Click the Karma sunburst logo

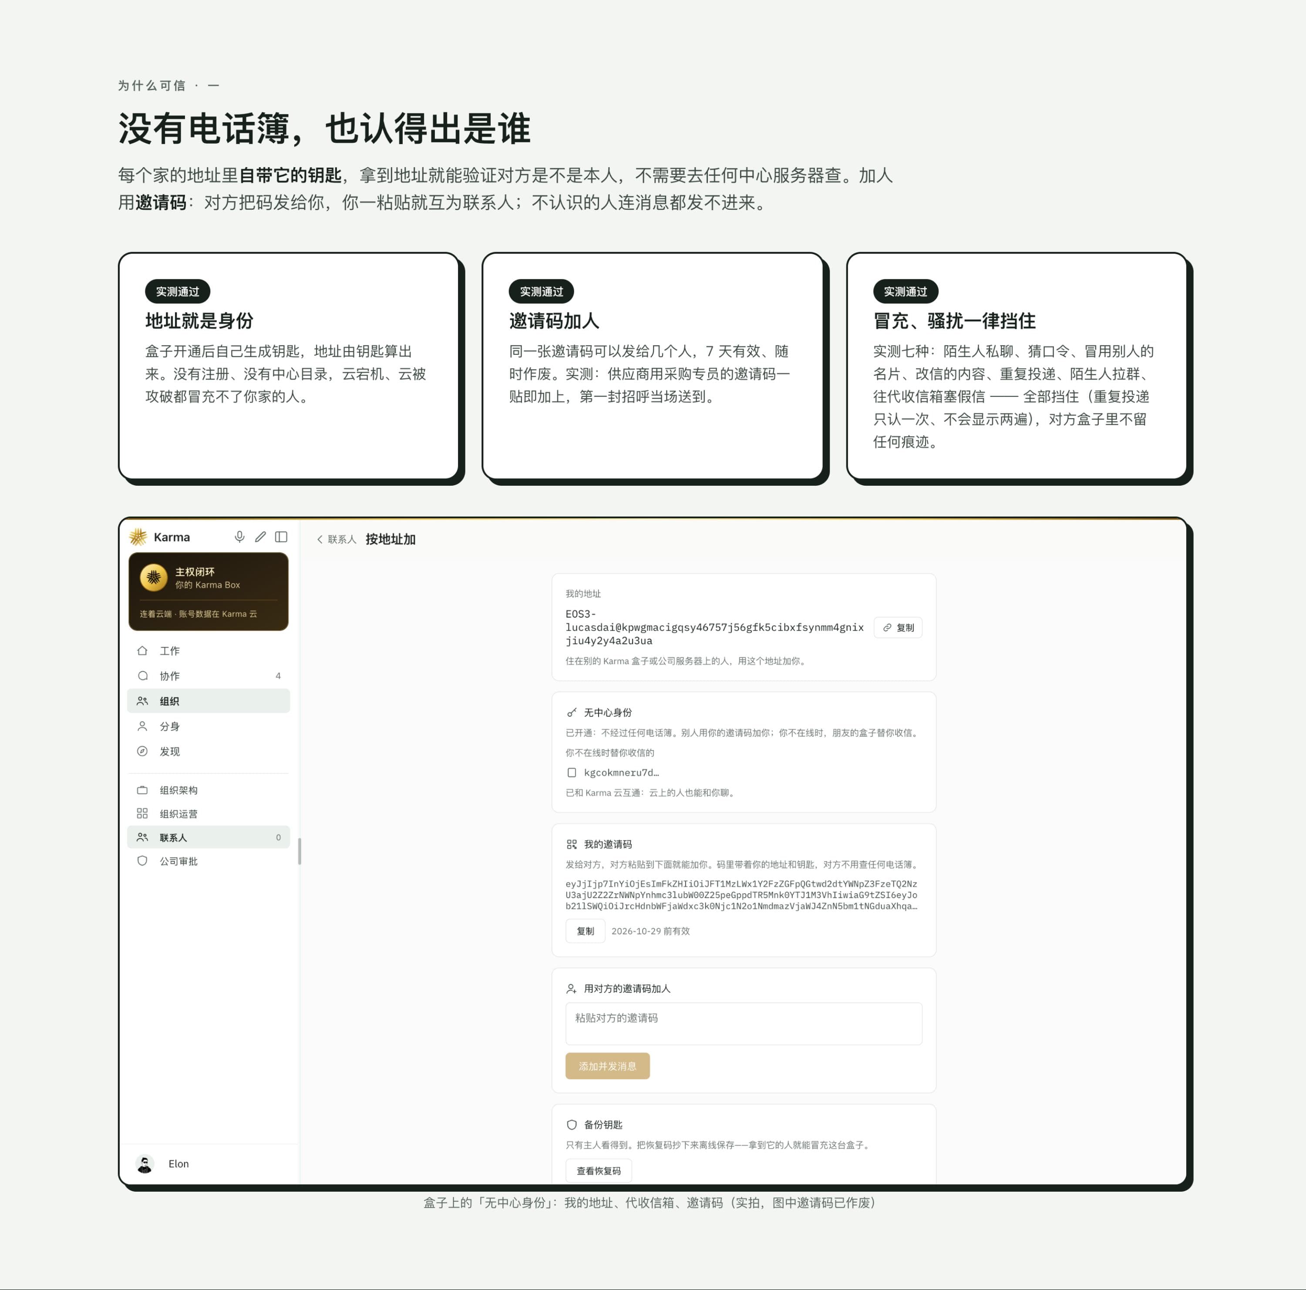(x=138, y=537)
